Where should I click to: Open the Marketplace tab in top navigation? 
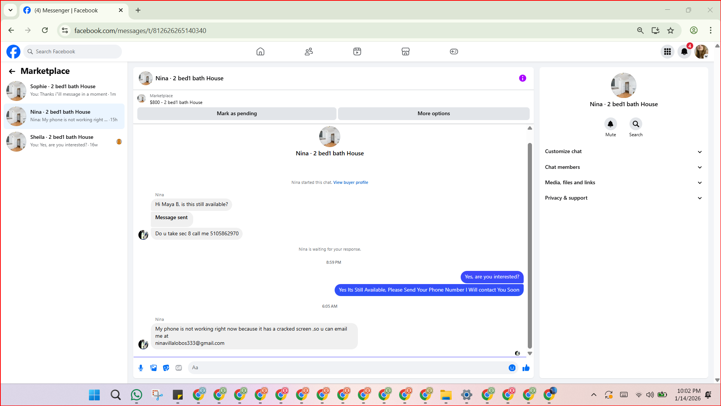[406, 52]
